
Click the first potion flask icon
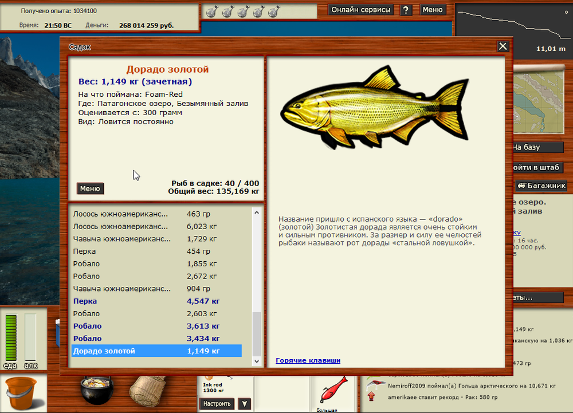pos(210,11)
